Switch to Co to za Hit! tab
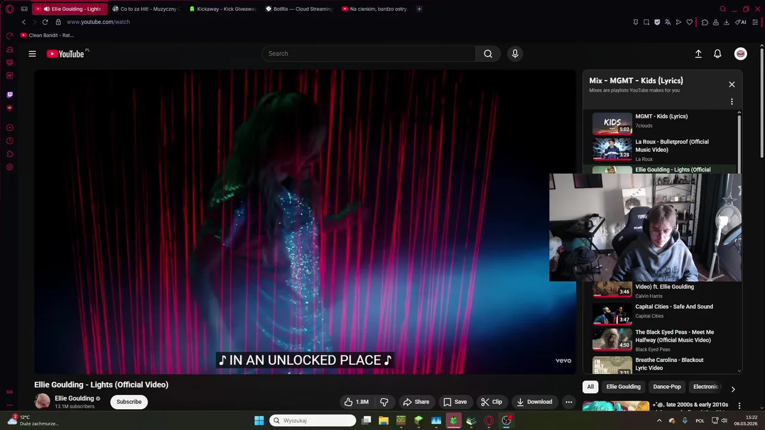765x430 pixels. pos(145,9)
